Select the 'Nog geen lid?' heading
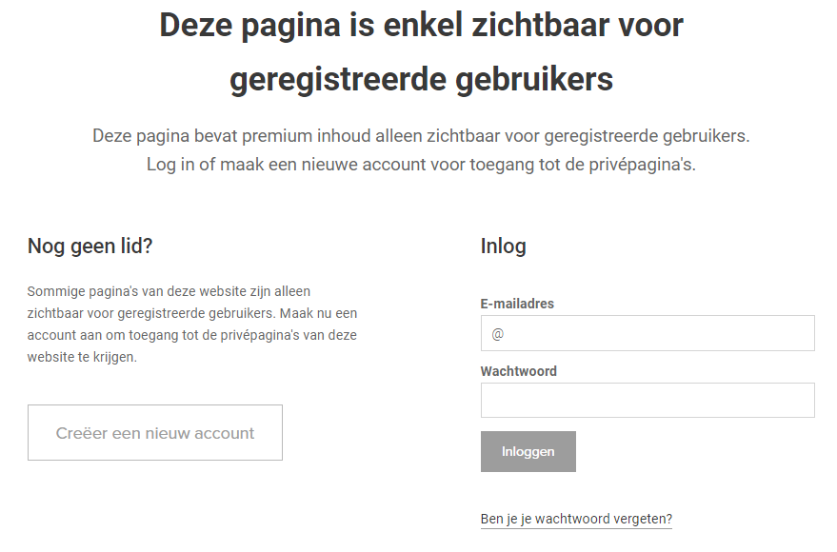 (x=90, y=246)
